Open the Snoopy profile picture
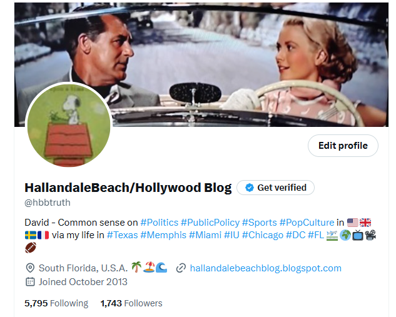This screenshot has width=396, height=317. click(69, 125)
